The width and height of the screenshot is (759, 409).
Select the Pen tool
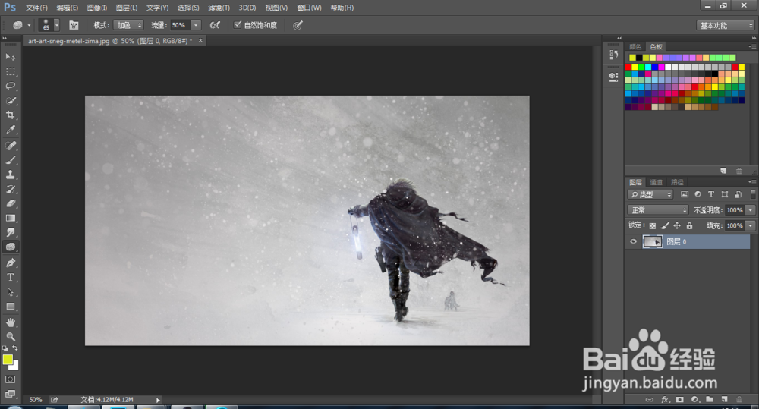(10, 263)
